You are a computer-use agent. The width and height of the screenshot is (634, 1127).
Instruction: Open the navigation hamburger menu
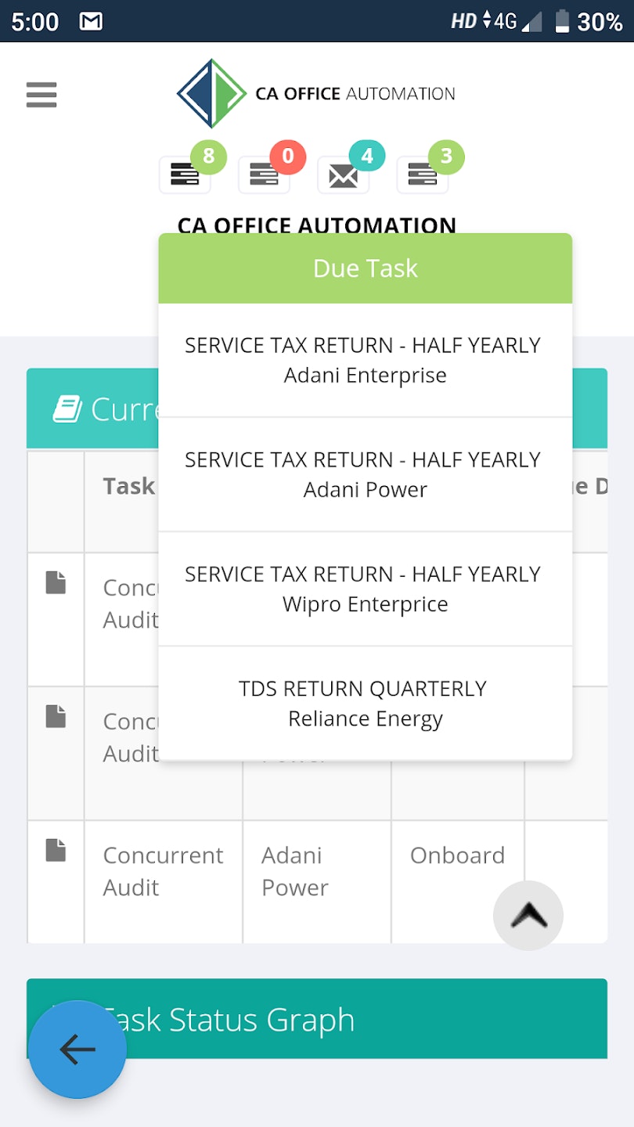pyautogui.click(x=40, y=95)
